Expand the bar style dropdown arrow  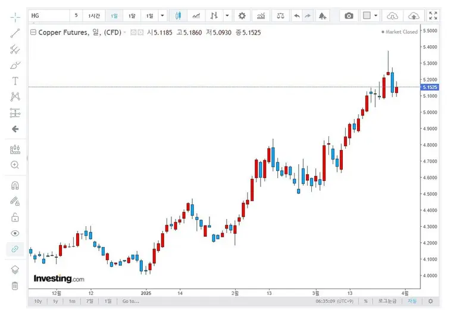[x=227, y=16]
